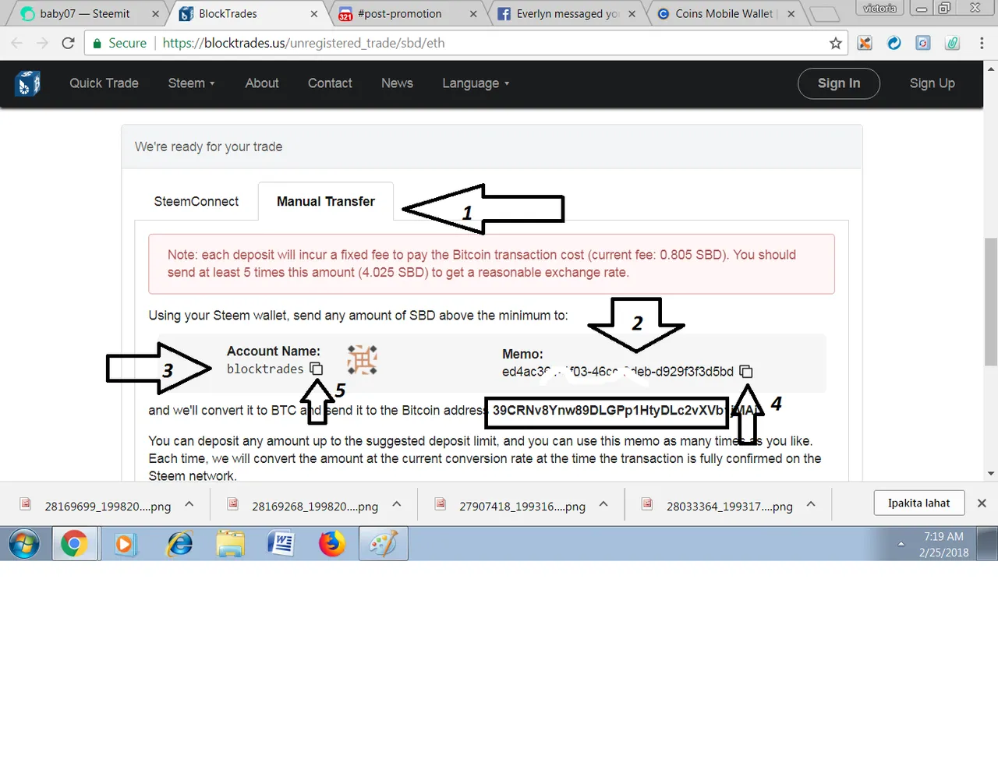Image resolution: width=998 pixels, height=777 pixels.
Task: Reload the BlockTrades page
Action: 68,43
